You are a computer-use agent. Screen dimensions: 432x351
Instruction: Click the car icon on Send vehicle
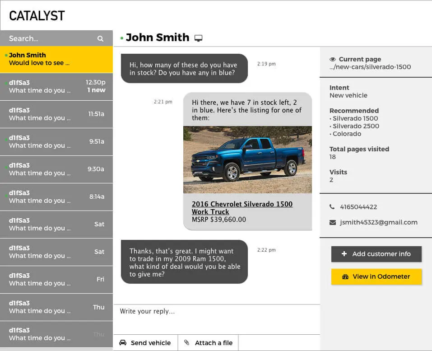tap(123, 343)
